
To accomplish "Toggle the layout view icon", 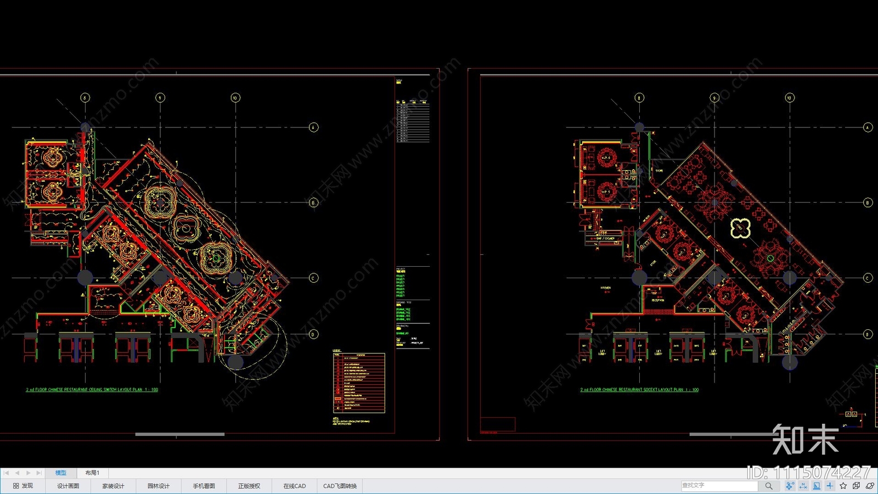I will tap(817, 486).
